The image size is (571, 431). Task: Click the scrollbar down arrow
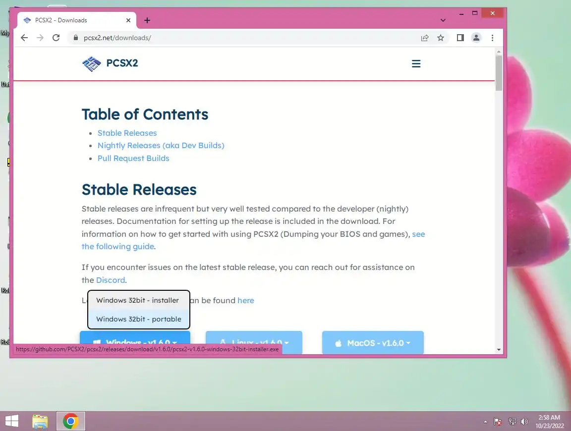(x=499, y=350)
